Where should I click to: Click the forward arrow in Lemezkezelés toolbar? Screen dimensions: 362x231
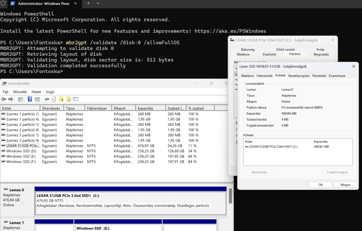point(10,99)
